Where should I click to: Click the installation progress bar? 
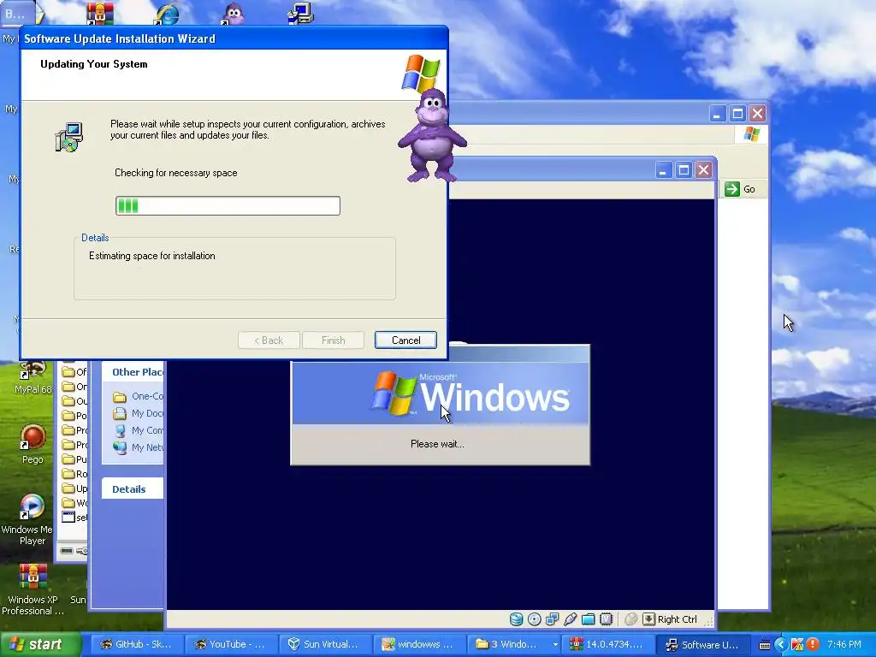(228, 205)
